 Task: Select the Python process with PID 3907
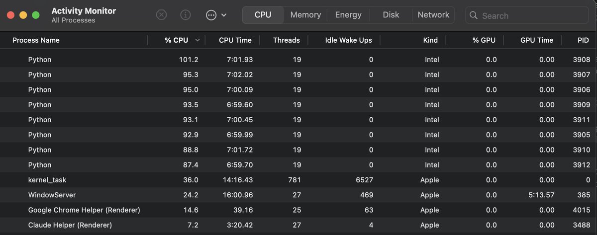[298, 75]
